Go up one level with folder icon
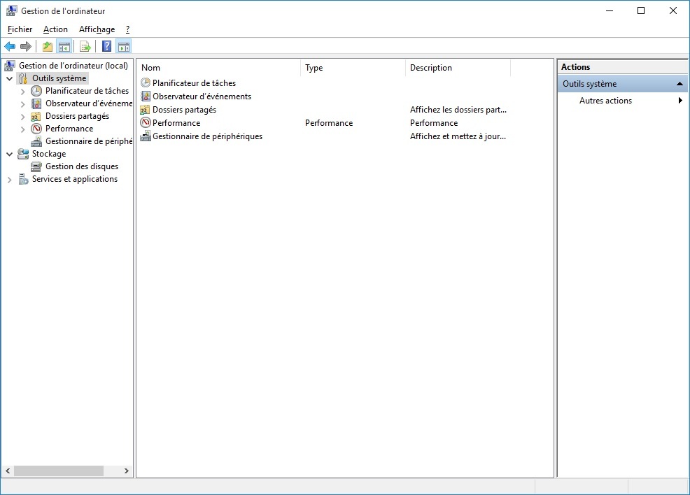690x495 pixels. coord(48,46)
